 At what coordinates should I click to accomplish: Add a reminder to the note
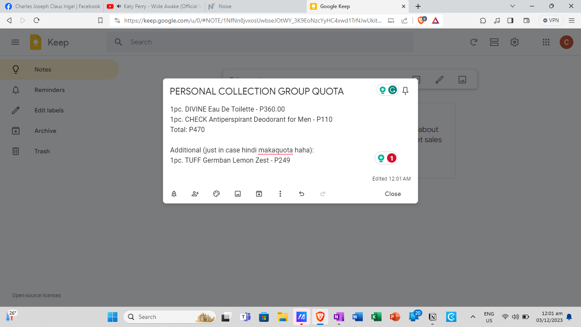point(174,194)
